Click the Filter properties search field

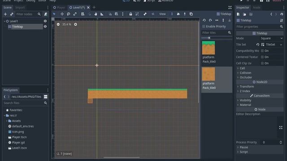(x=260, y=27)
